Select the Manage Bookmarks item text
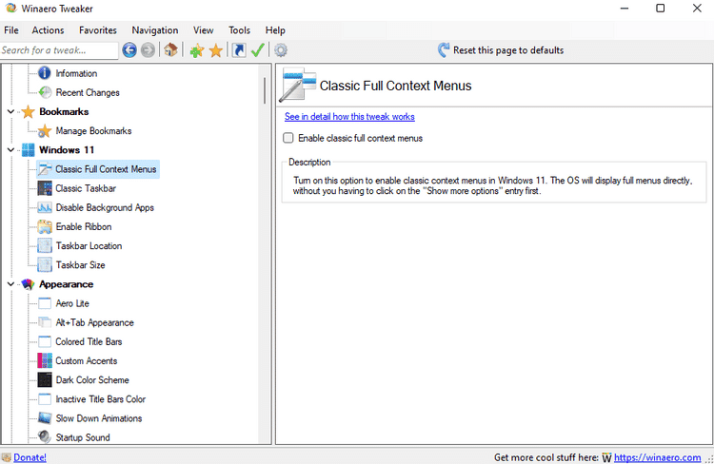The image size is (714, 464). pyautogui.click(x=93, y=130)
